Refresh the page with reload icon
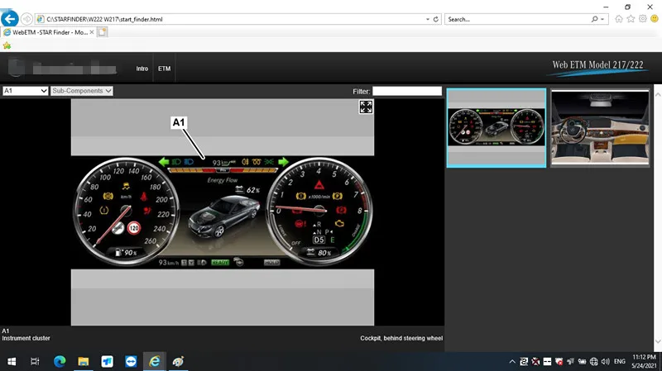 coord(436,19)
